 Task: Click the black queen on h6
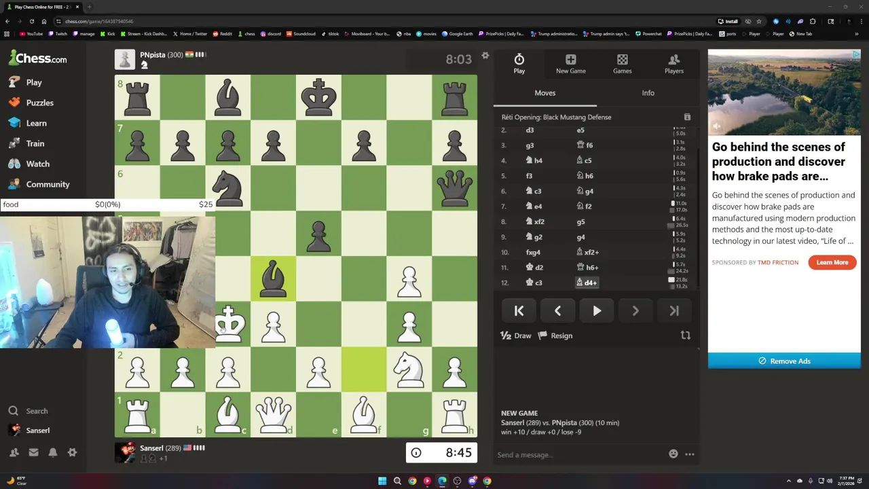coord(454,188)
